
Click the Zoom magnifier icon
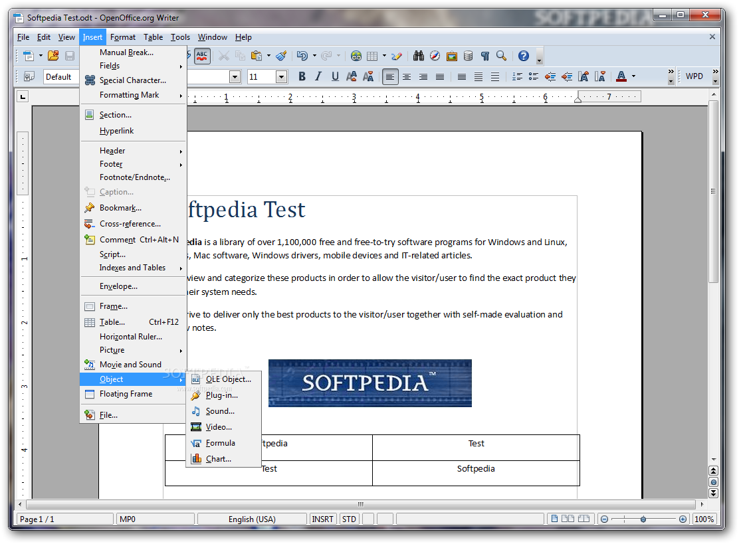502,56
